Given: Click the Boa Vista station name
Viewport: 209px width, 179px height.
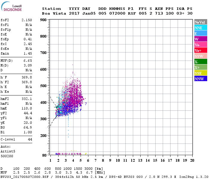Looking at the screenshot, I should 54,13.
